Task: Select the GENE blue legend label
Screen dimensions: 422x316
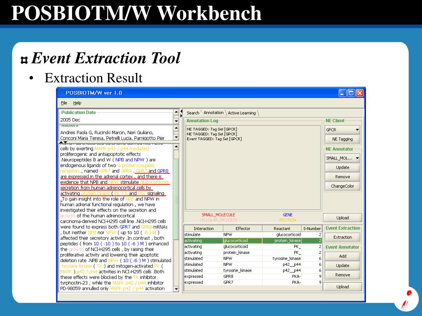Action: pos(287,215)
